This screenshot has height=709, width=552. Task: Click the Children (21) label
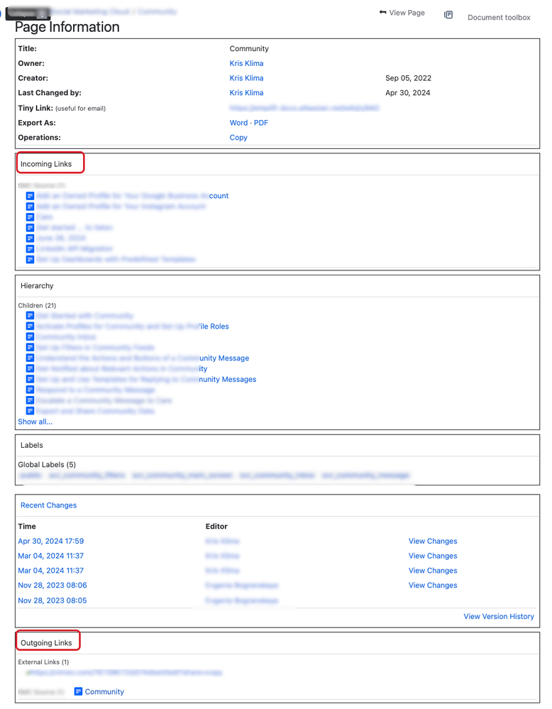coord(37,305)
